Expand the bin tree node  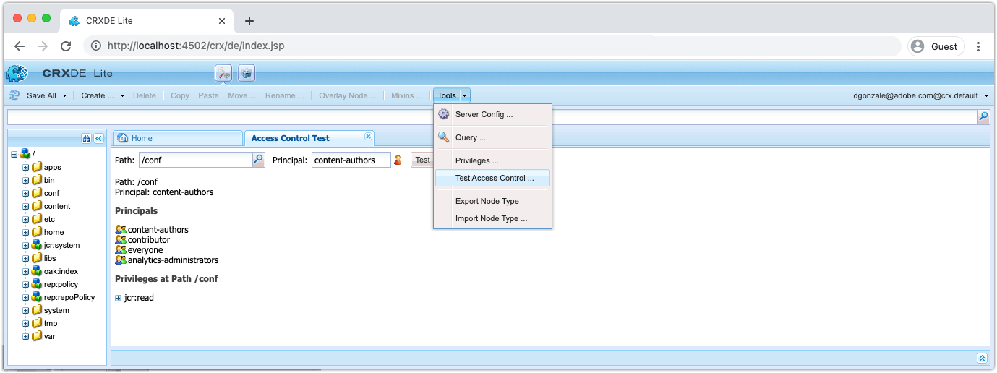pyautogui.click(x=26, y=180)
